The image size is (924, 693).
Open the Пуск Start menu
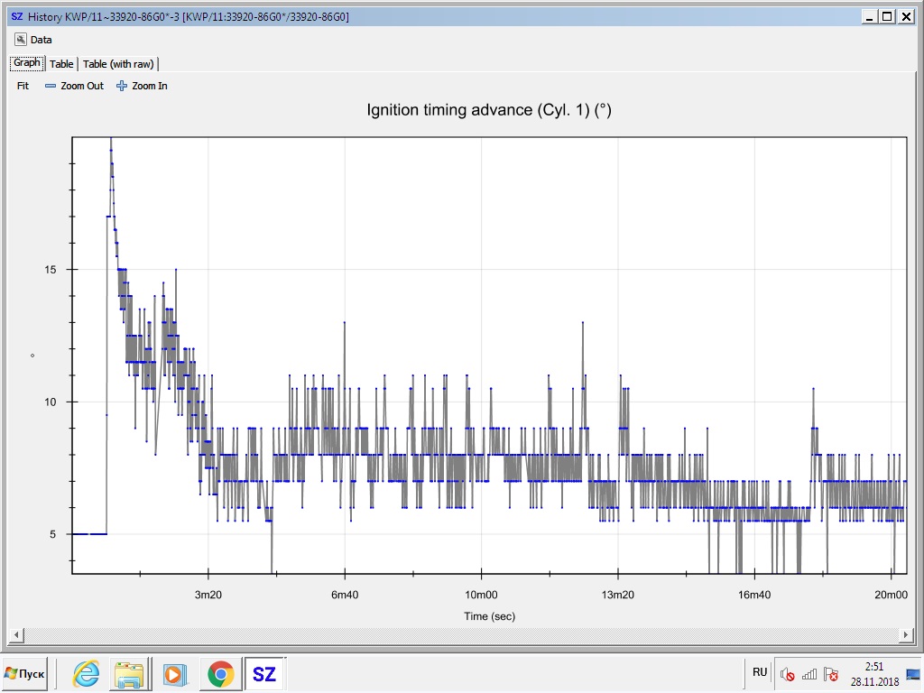[24, 673]
